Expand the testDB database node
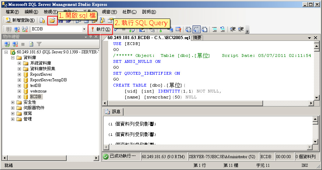322x170 pixels. tap(19, 86)
